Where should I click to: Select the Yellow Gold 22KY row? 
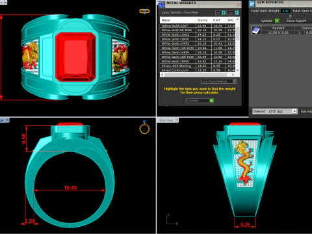[198, 25]
